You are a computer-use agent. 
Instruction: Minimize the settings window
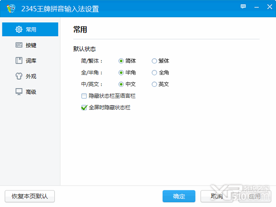(x=256, y=7)
